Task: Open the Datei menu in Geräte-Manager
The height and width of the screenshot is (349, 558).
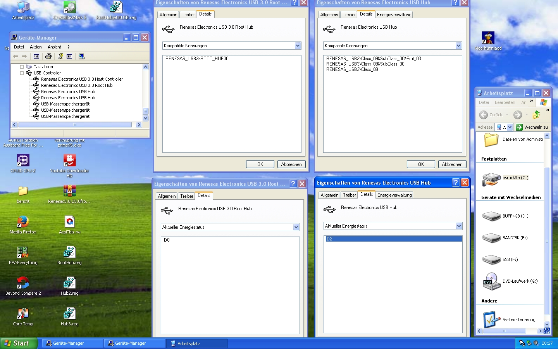Action: (x=19, y=47)
